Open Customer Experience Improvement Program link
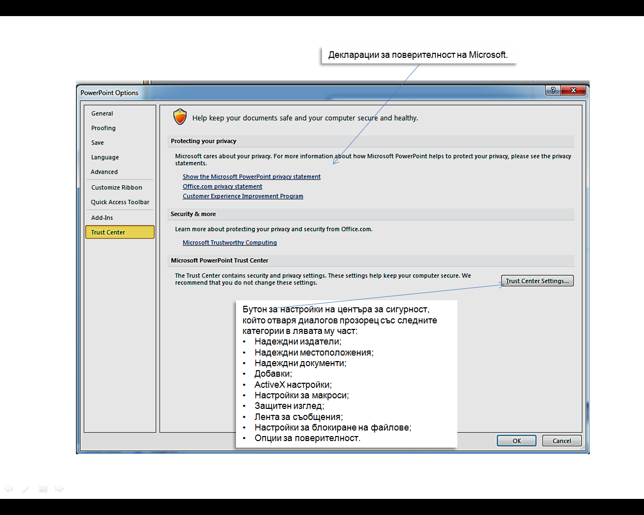Viewport: 644px width, 515px height. [243, 196]
